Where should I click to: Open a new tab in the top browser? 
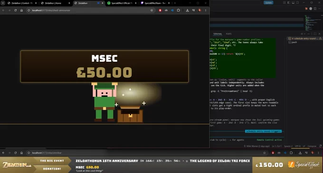pyautogui.click(x=175, y=3)
